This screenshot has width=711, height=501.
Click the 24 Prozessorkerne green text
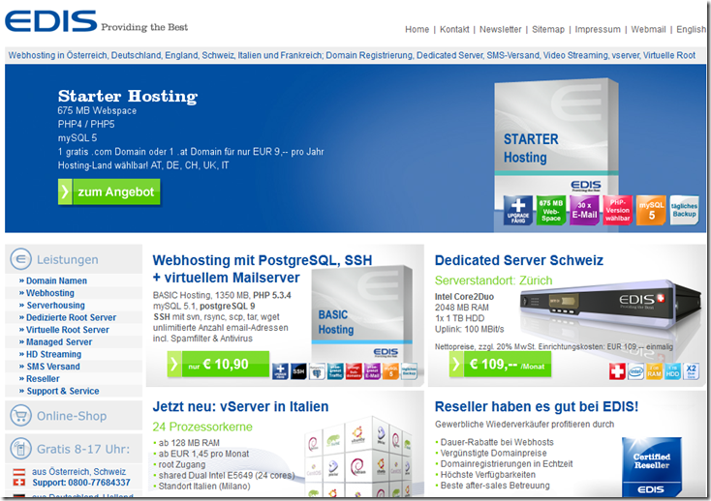tap(202, 427)
